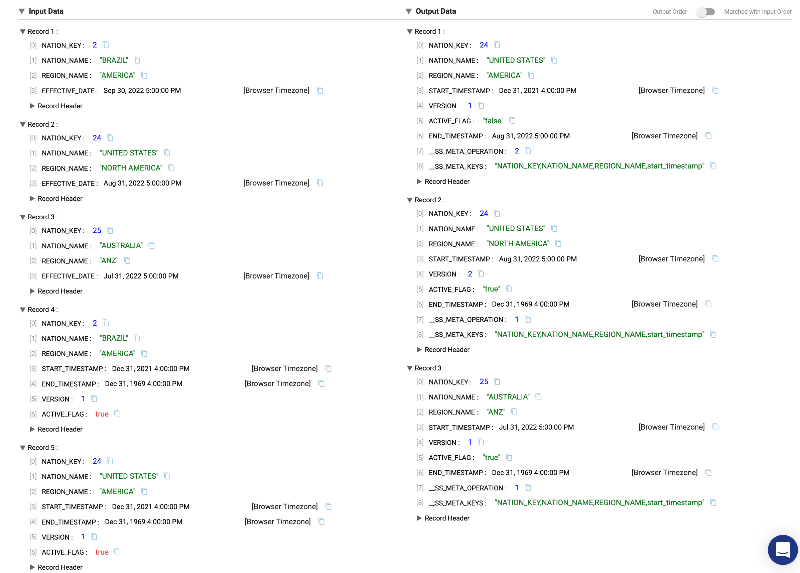800x573 pixels.
Task: Expand Record Header under output Record 3
Action: 419,518
